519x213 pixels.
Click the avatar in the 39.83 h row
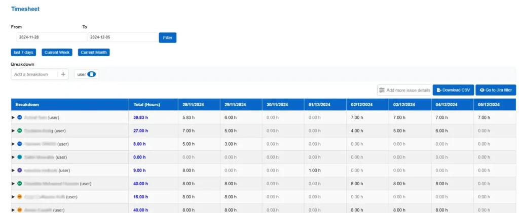coord(19,117)
